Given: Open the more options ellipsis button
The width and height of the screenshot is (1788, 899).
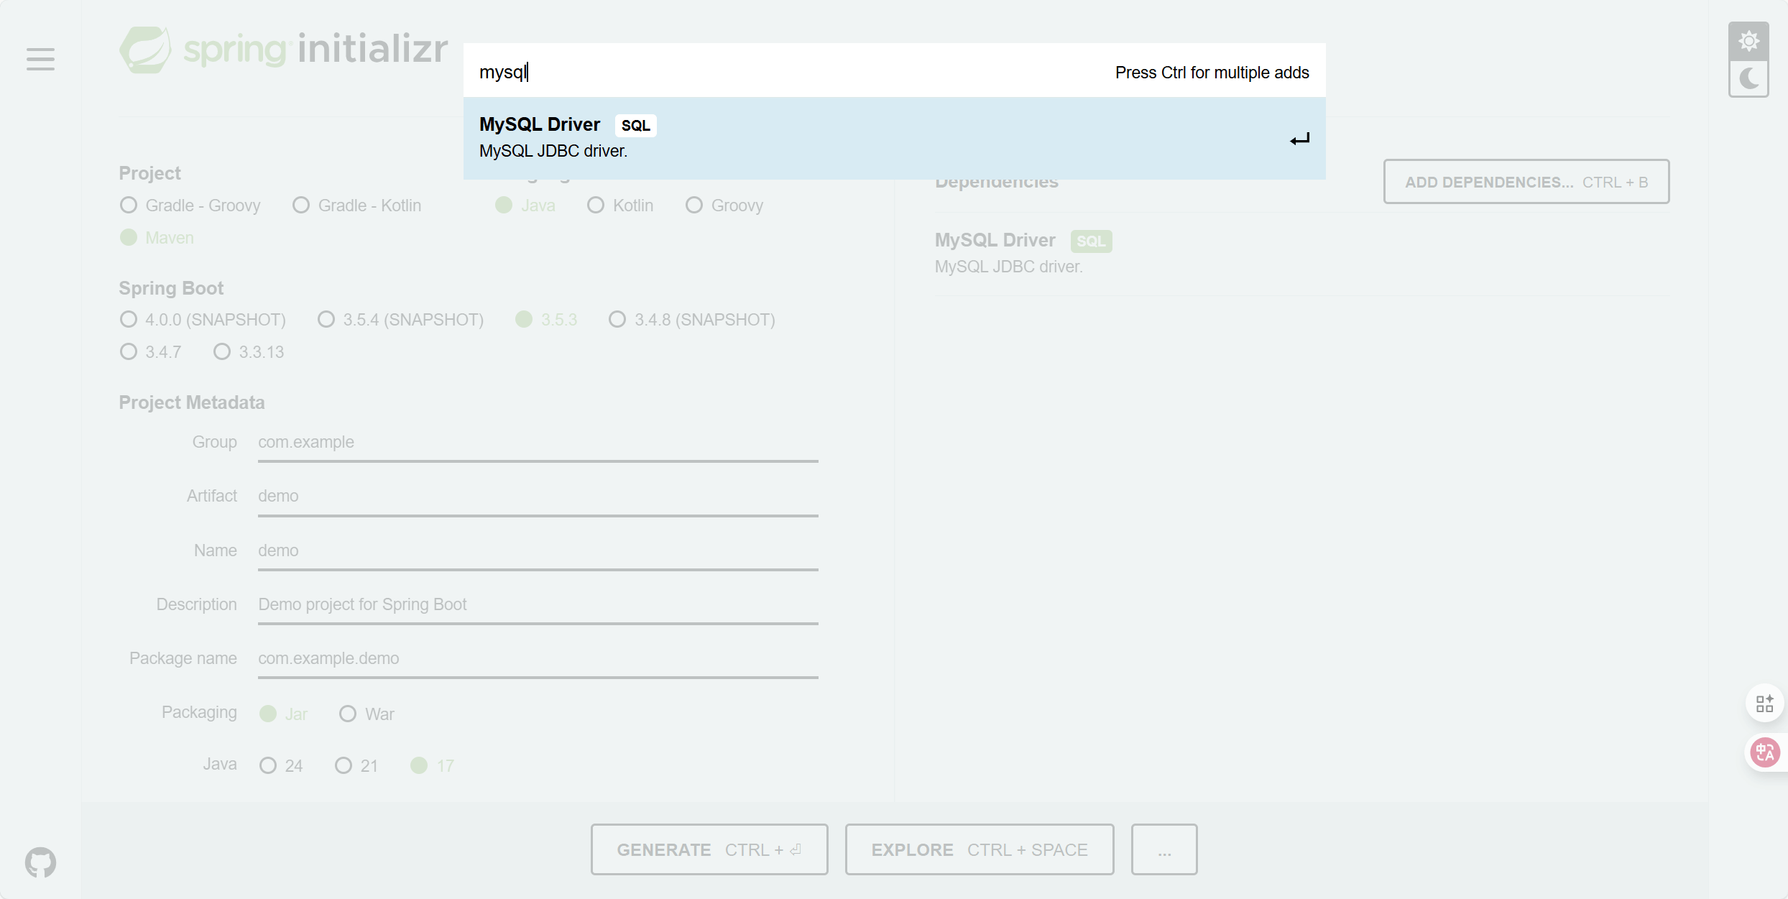Looking at the screenshot, I should tap(1164, 849).
